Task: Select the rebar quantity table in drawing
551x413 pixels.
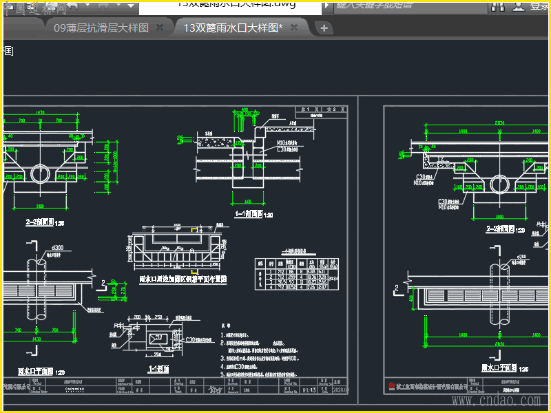Action: 297,274
